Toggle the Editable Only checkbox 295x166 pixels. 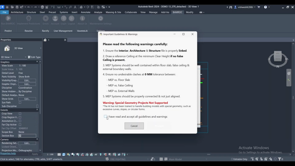point(232,159)
